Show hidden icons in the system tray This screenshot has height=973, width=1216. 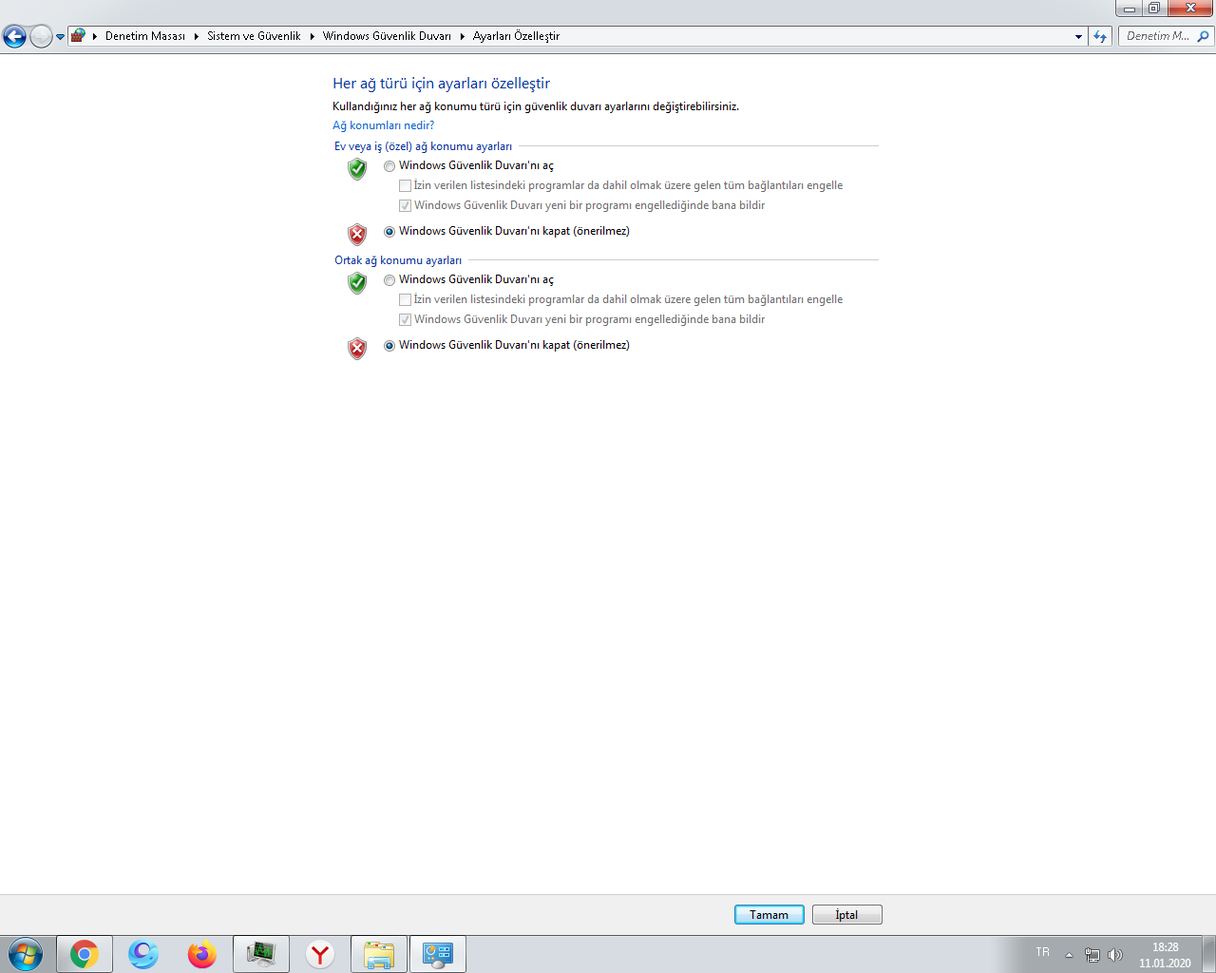(1069, 955)
